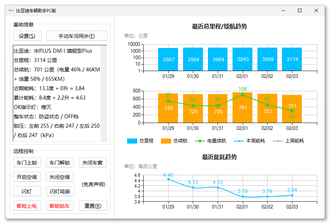Click the BYD logo icon in title bar
The width and height of the screenshot is (330, 224).
11,10
